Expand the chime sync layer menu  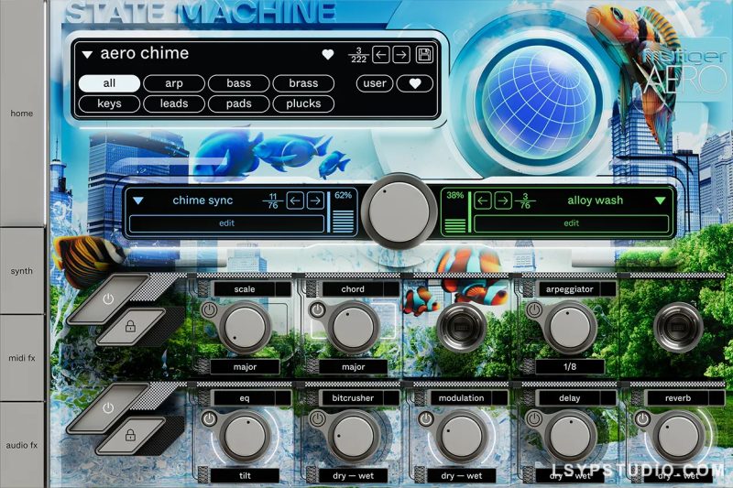pos(138,201)
